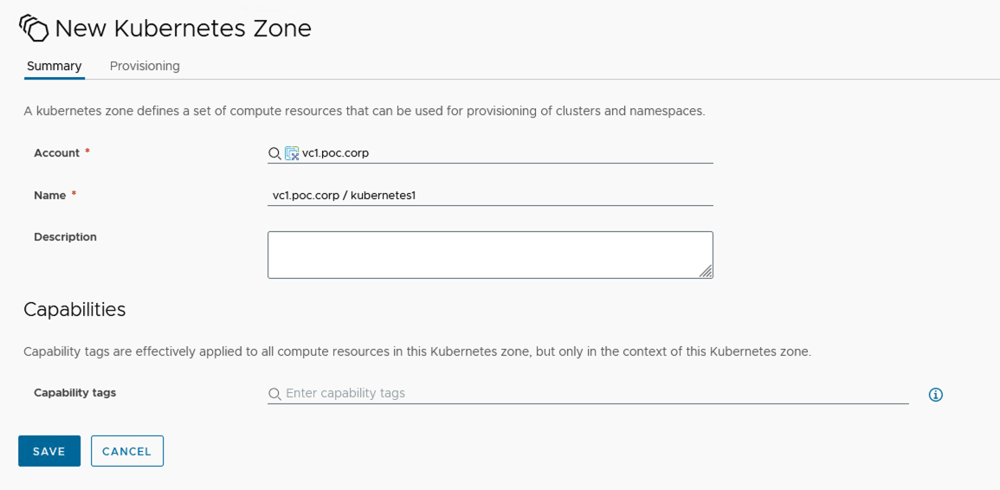Click the Kubernetes zone icon in header
The width and height of the screenshot is (1000, 490).
(34, 29)
